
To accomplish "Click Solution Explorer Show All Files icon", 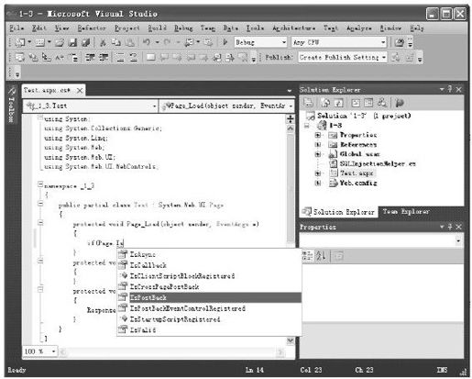I will [325, 103].
